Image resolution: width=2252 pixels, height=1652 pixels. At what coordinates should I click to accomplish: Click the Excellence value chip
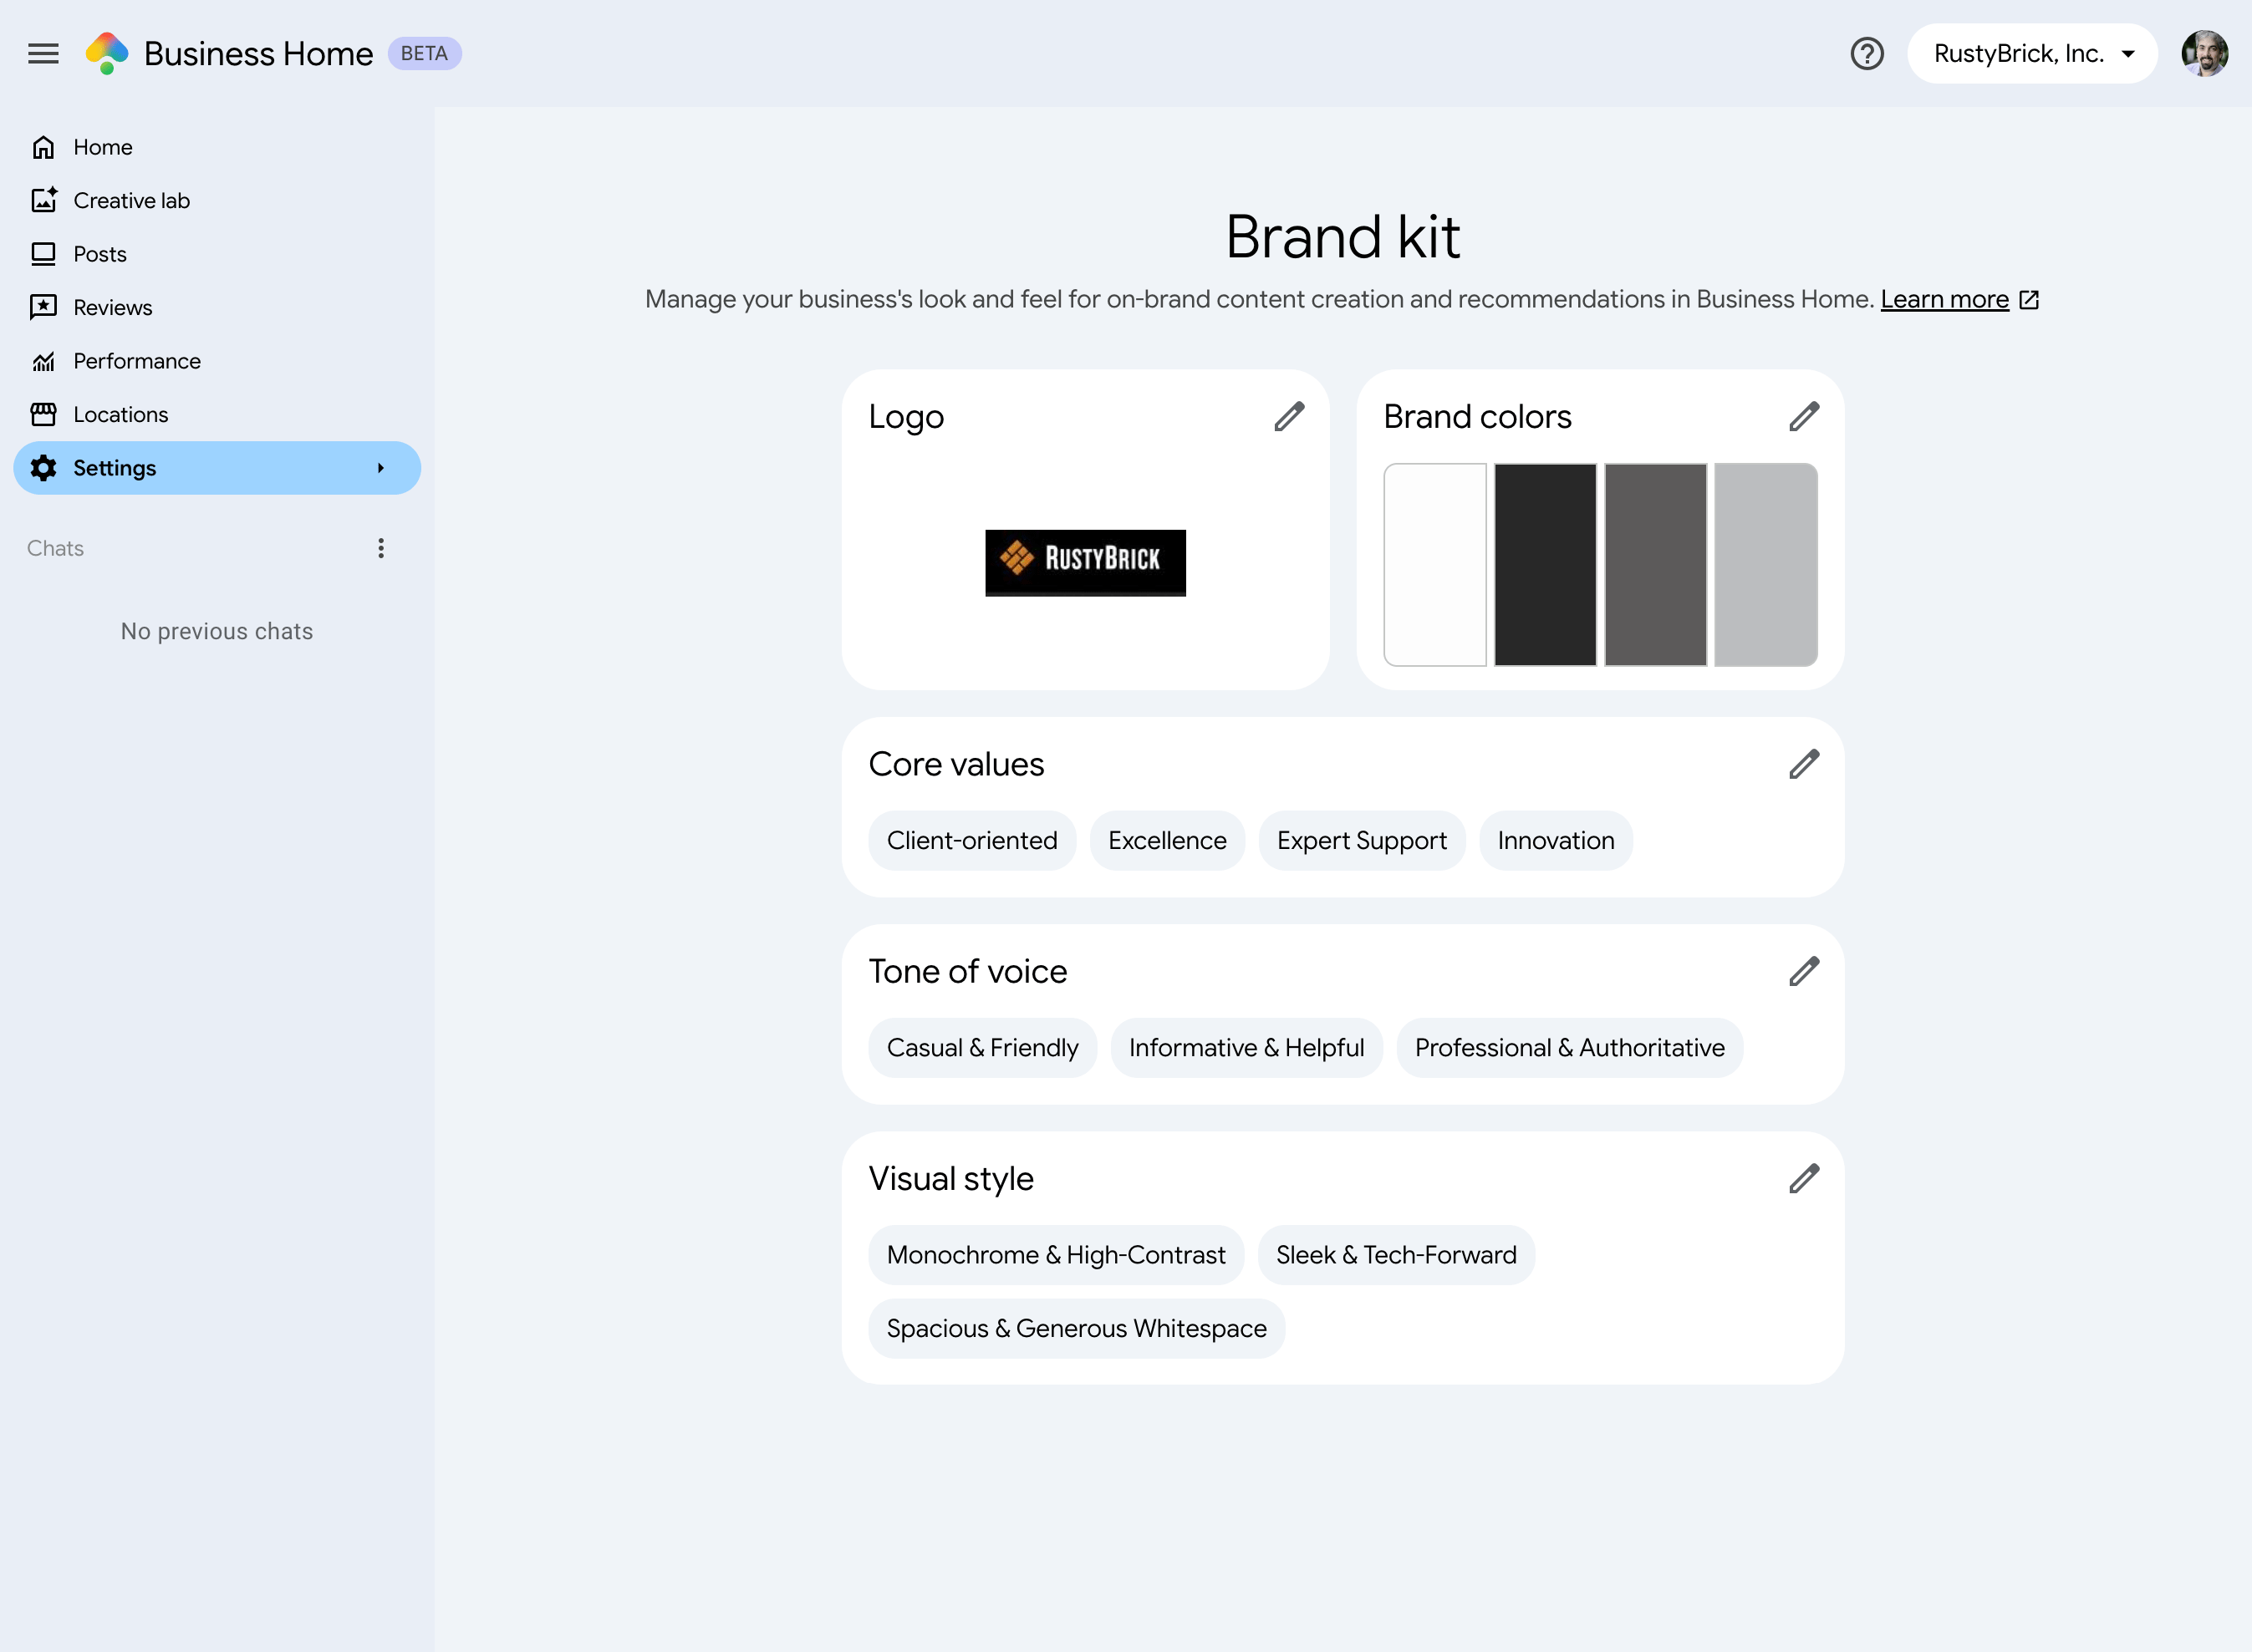1166,841
